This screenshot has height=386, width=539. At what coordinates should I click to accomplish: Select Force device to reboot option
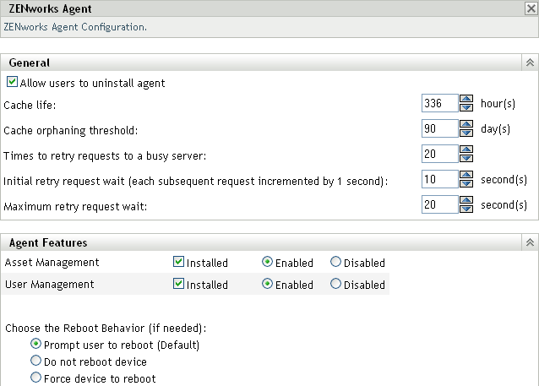[36, 378]
